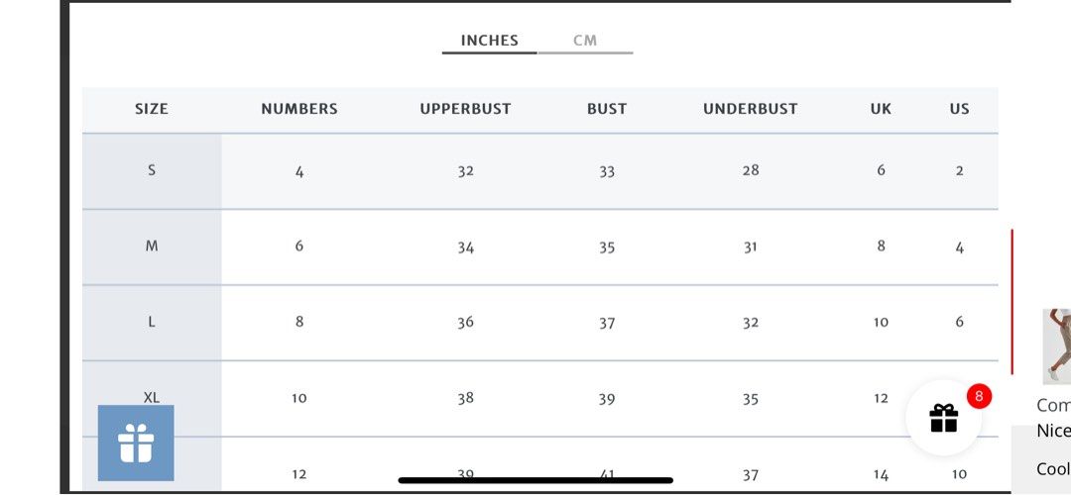Switch to the INCHES tab

point(490,41)
